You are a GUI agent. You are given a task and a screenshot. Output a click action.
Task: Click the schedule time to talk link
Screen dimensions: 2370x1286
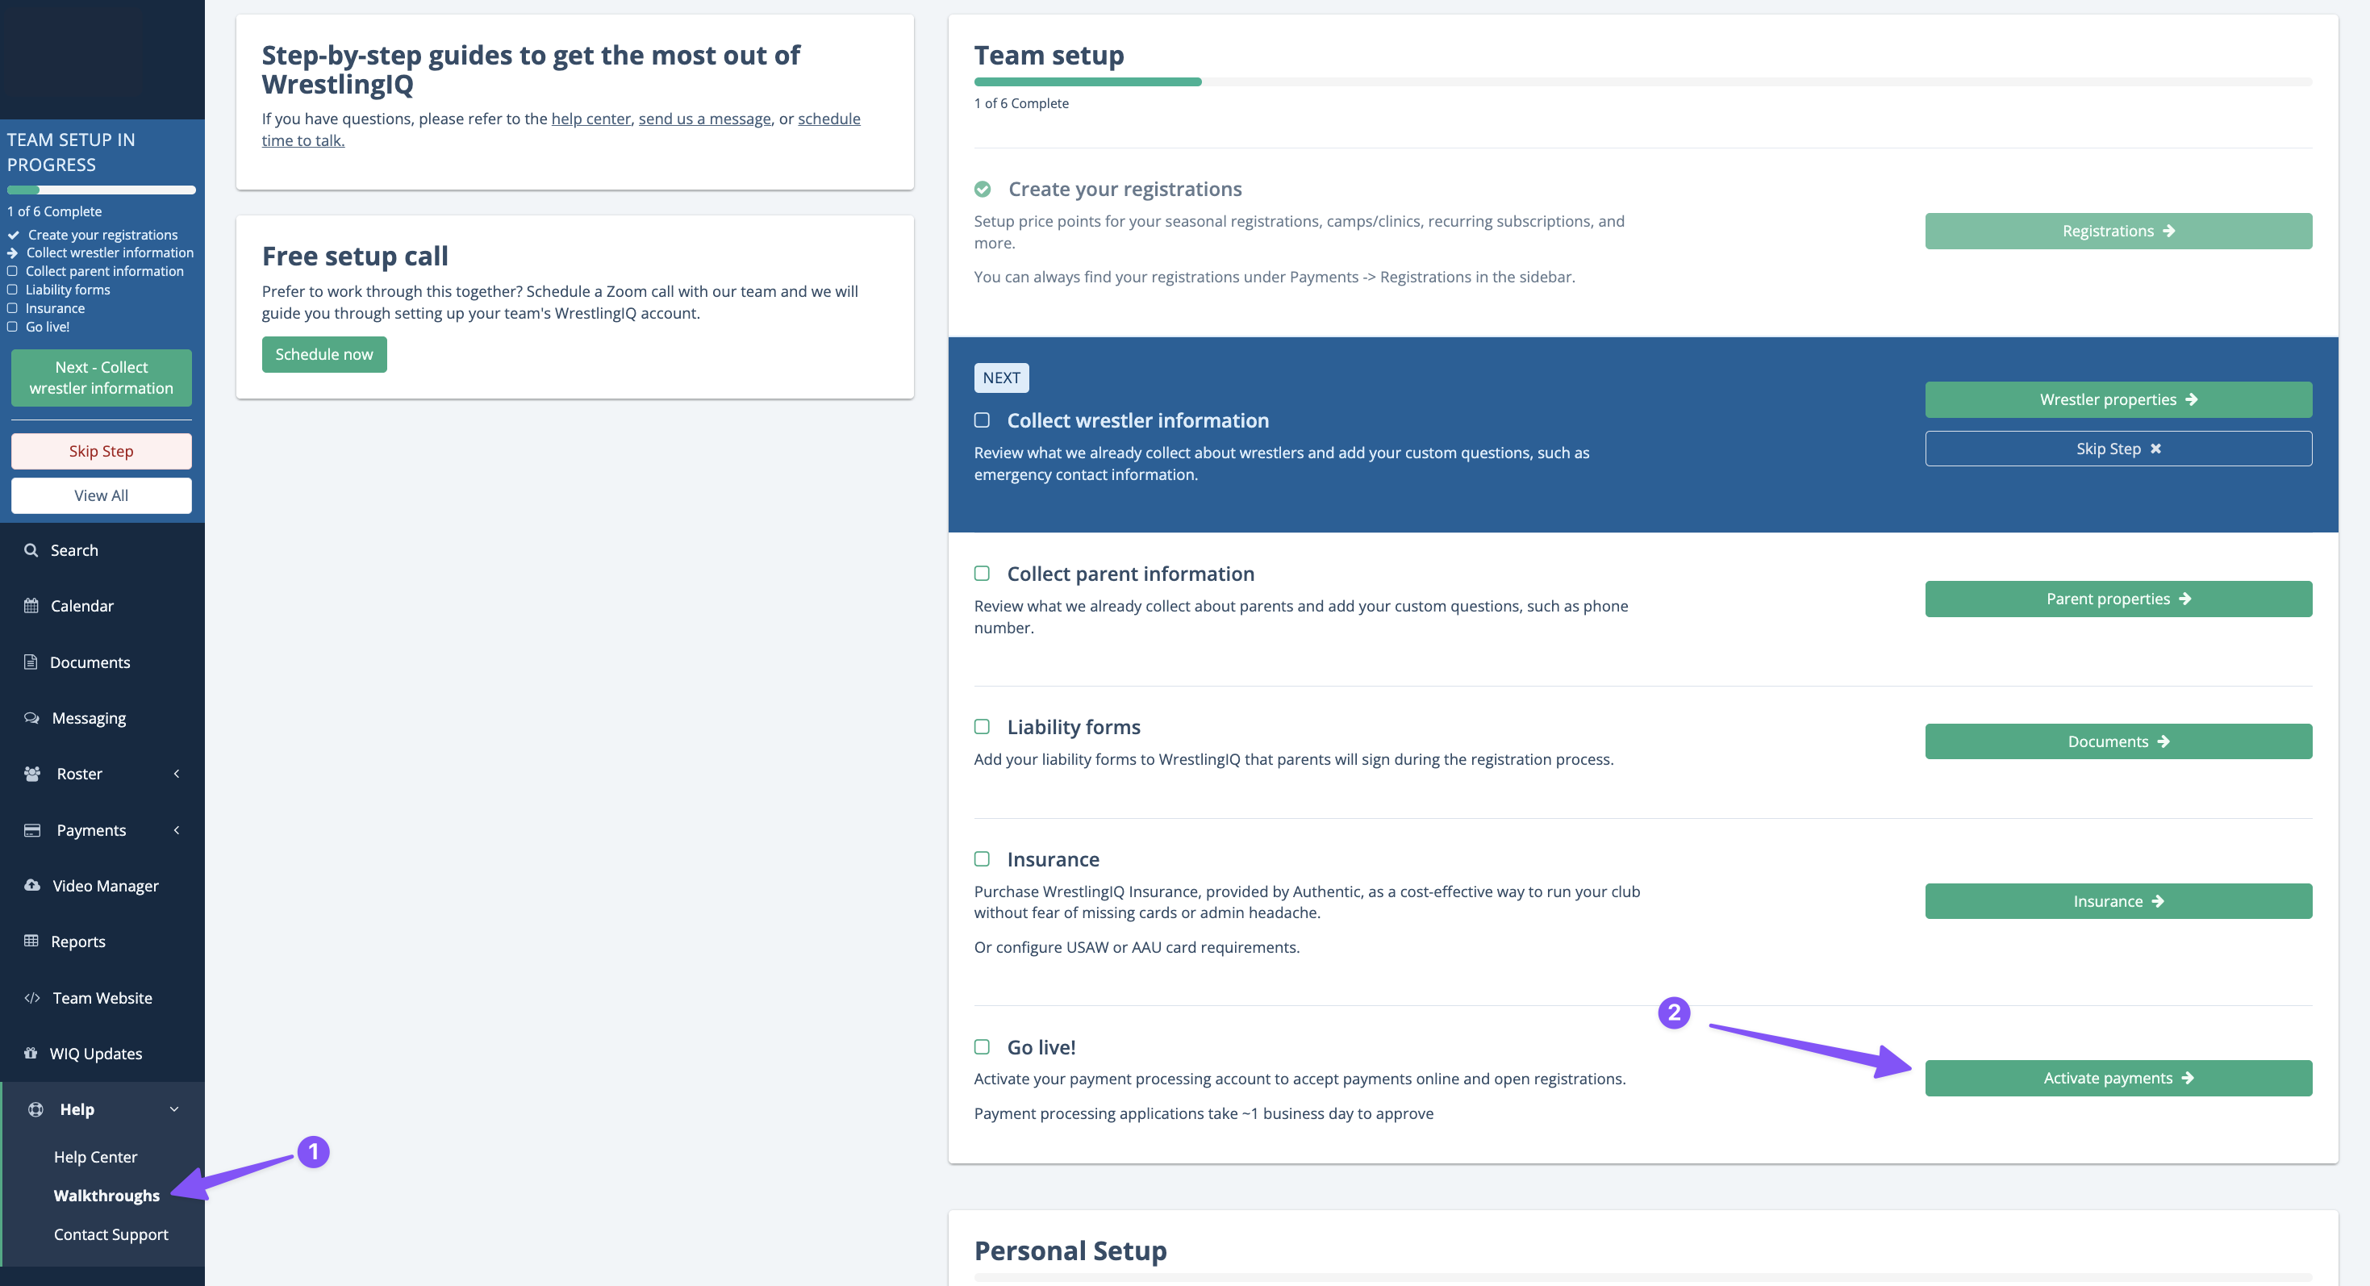(561, 130)
